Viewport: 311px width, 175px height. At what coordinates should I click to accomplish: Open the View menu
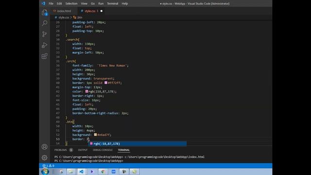click(x=84, y=3)
